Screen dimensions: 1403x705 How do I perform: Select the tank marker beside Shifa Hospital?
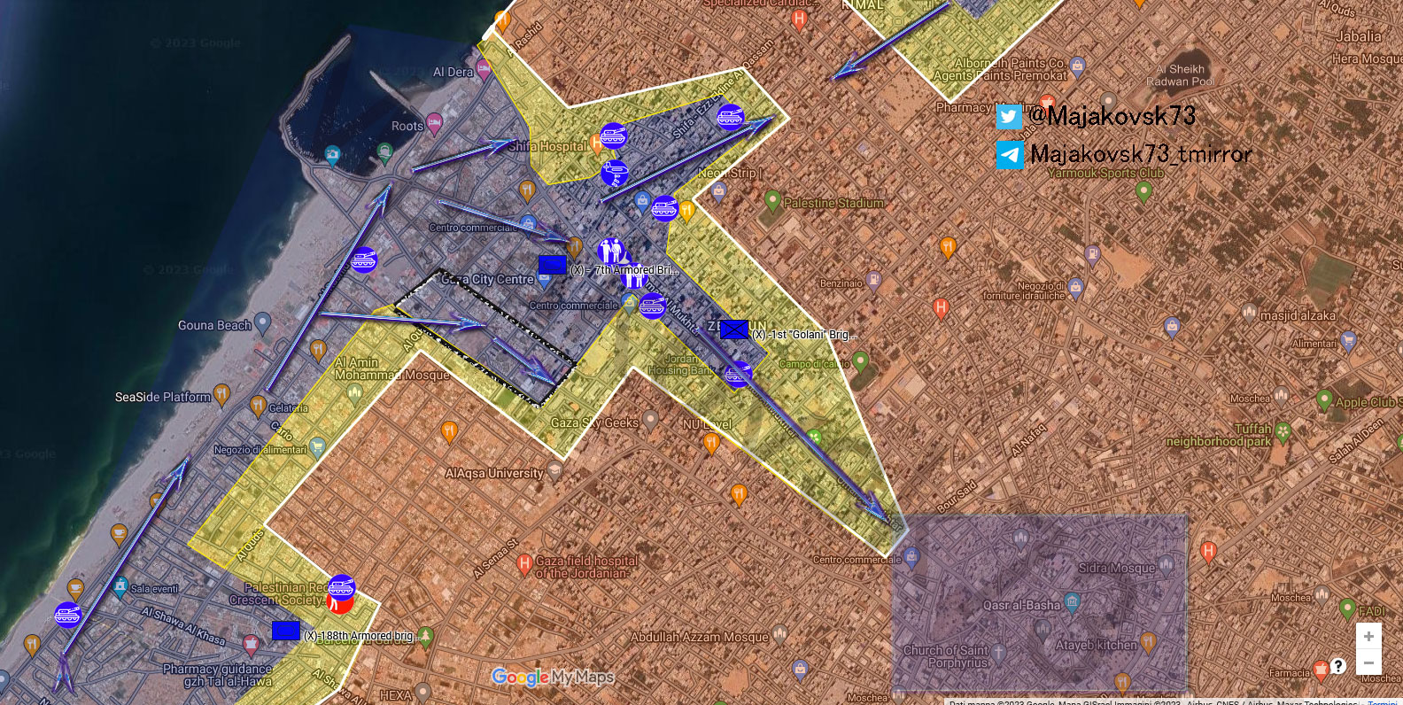pyautogui.click(x=613, y=136)
